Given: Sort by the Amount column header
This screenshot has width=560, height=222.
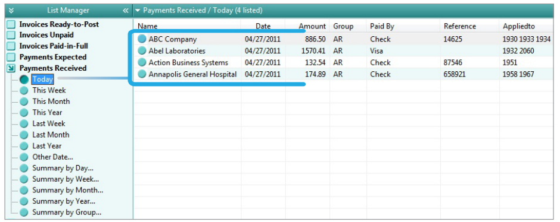Looking at the screenshot, I should coord(312,26).
